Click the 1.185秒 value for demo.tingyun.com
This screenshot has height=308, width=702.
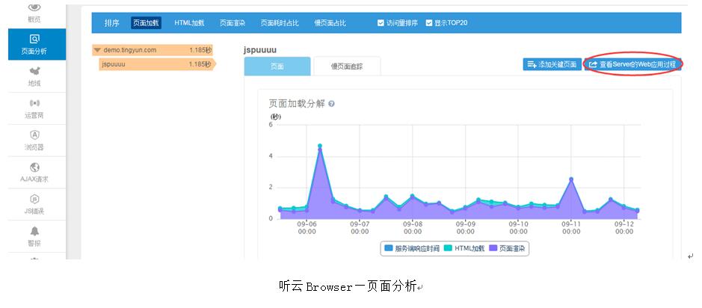pyautogui.click(x=200, y=50)
